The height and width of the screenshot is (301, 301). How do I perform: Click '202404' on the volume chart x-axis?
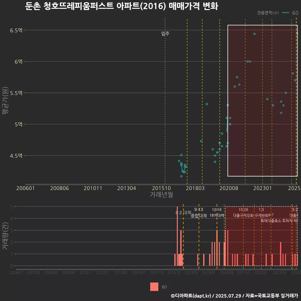pos(279,272)
